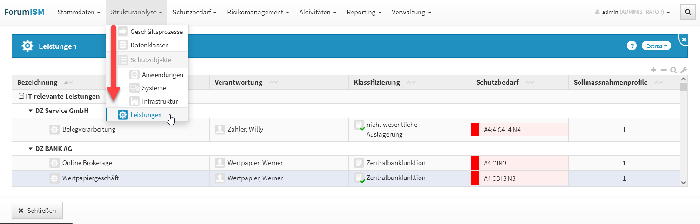Click the minus icon above the table
The height and width of the screenshot is (224, 700).
pyautogui.click(x=664, y=70)
